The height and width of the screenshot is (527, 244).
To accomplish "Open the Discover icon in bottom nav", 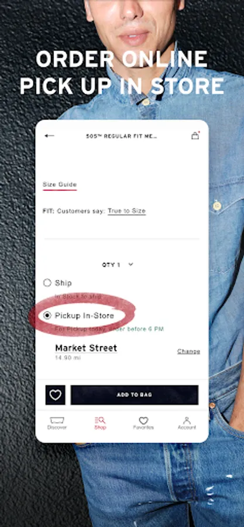I will click(57, 420).
